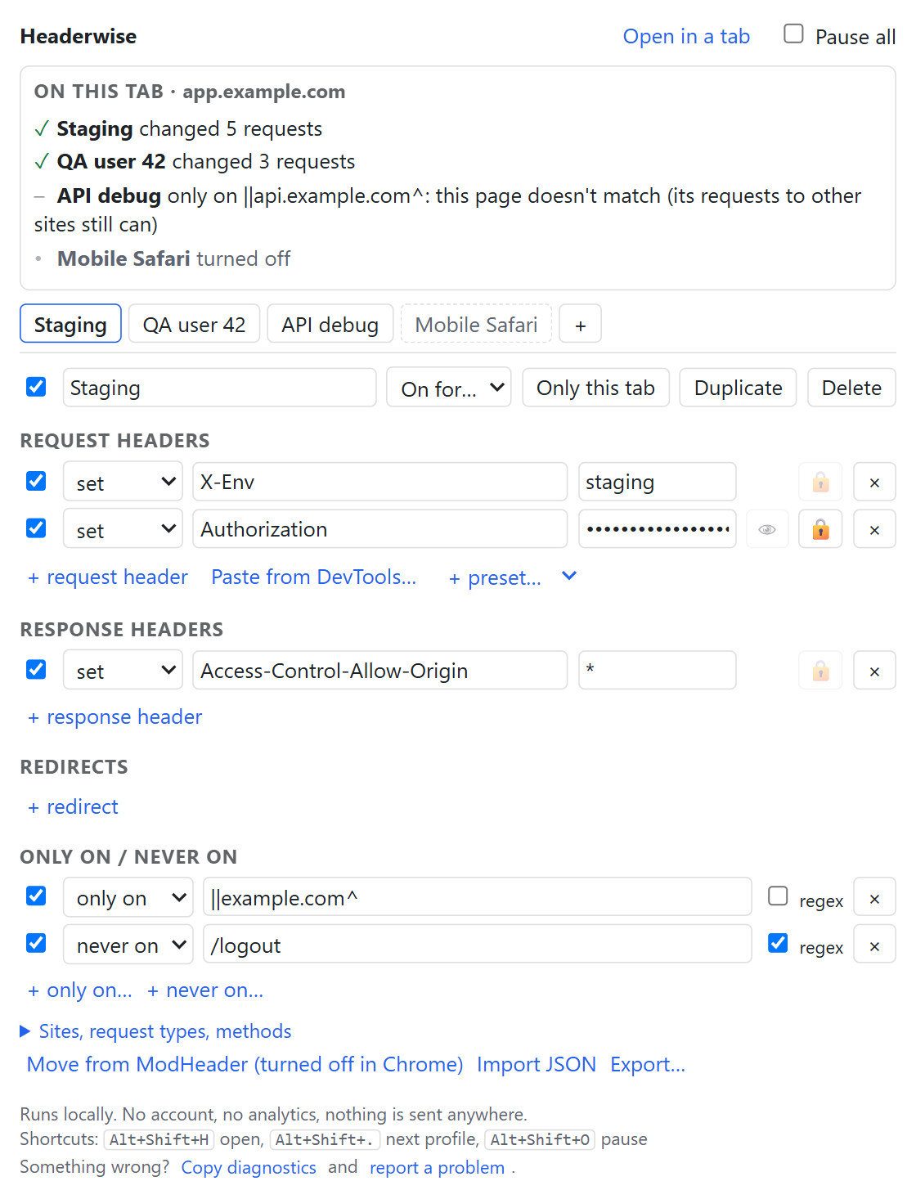Edit the Staging profile name field

tap(219, 388)
